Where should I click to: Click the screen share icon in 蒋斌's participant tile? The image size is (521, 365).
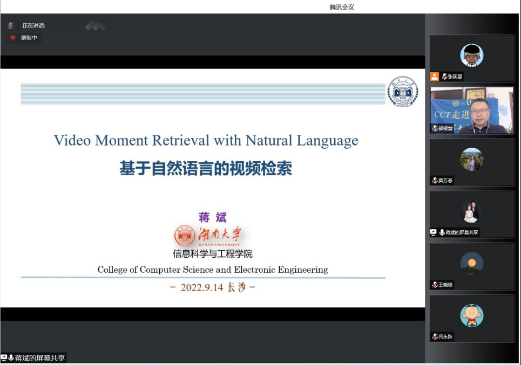pos(433,232)
